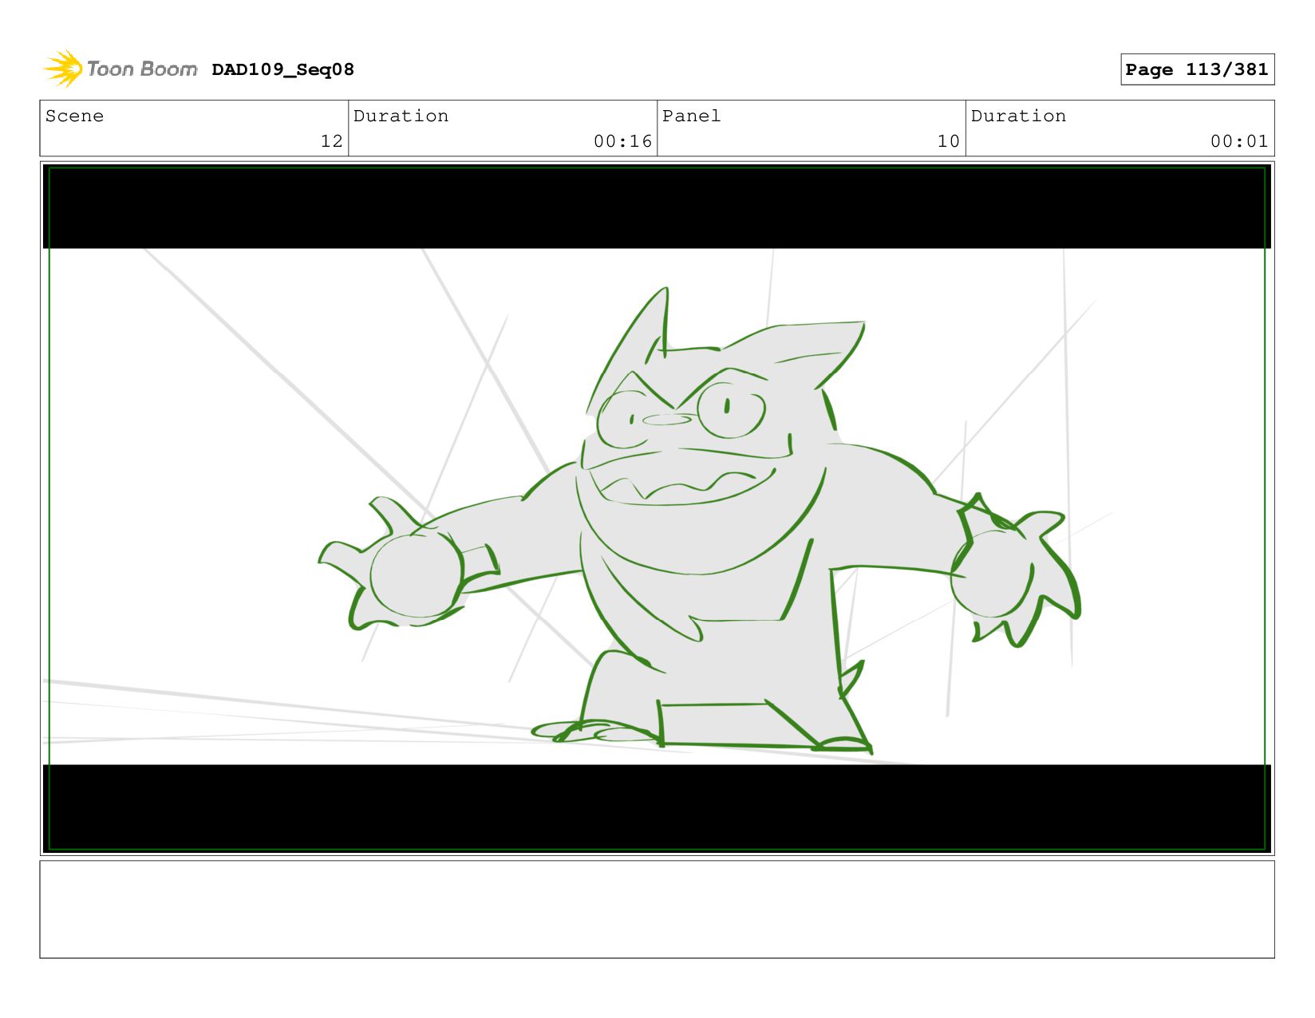
Task: Click the Toon Boom logo icon
Action: coord(63,69)
